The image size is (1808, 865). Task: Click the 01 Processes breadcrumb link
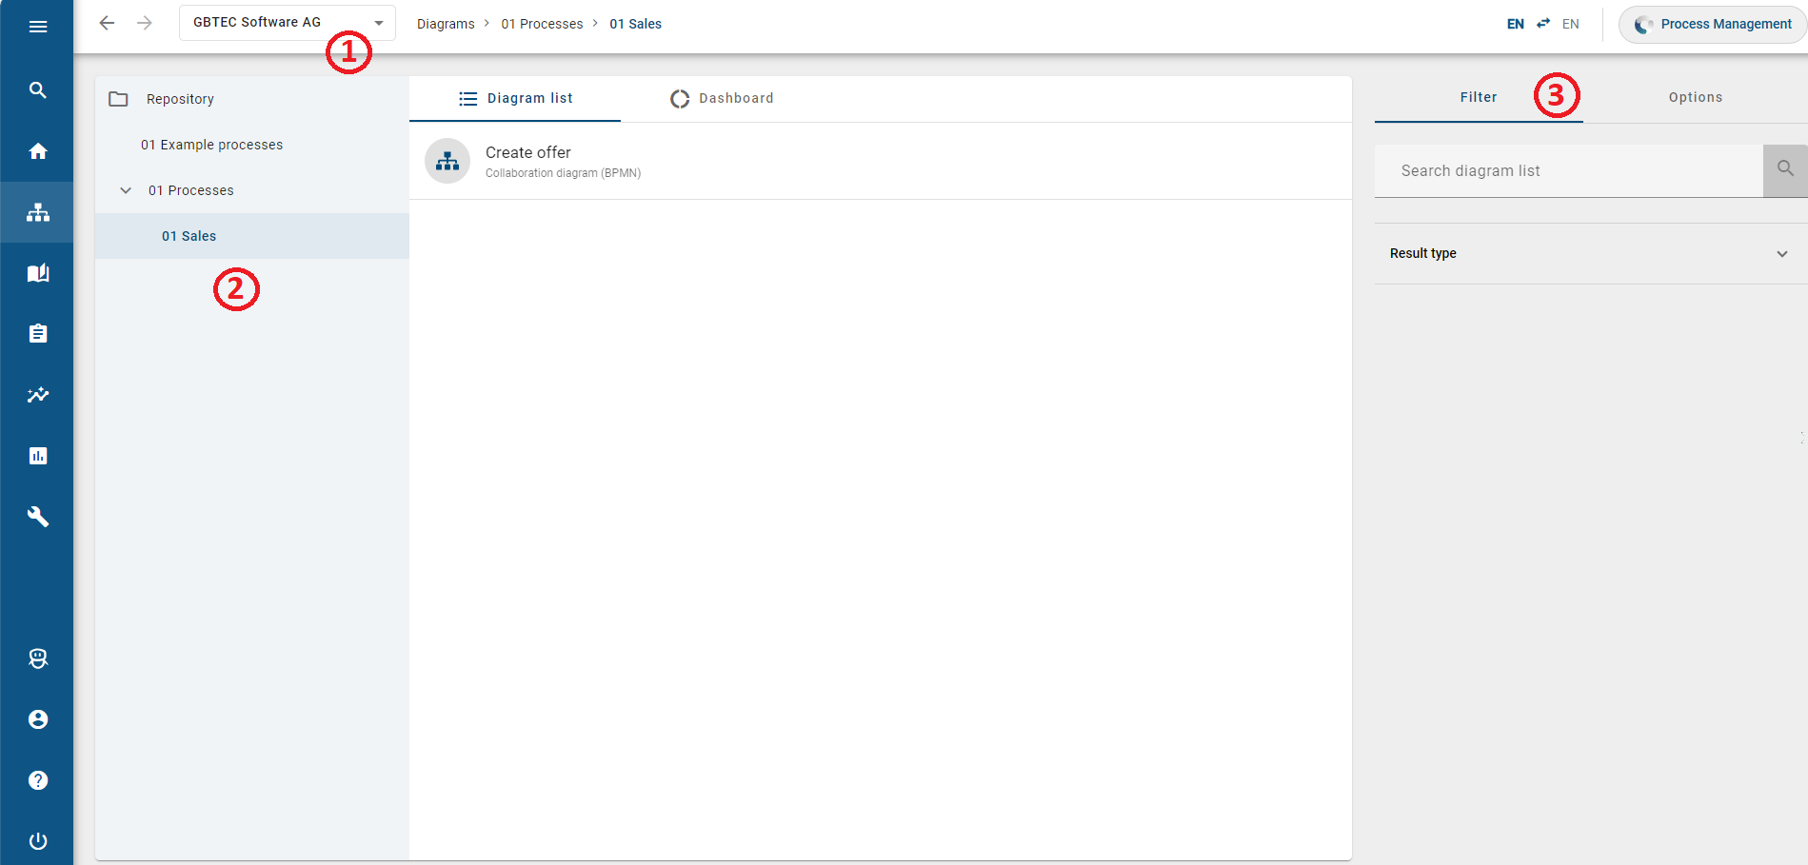click(x=542, y=24)
